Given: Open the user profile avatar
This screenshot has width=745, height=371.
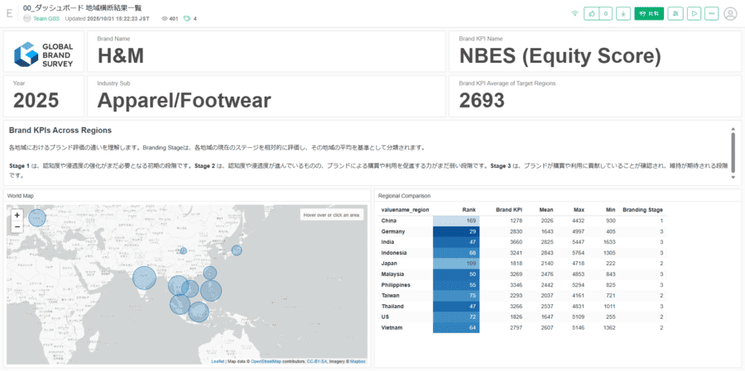Looking at the screenshot, I should (x=730, y=14).
